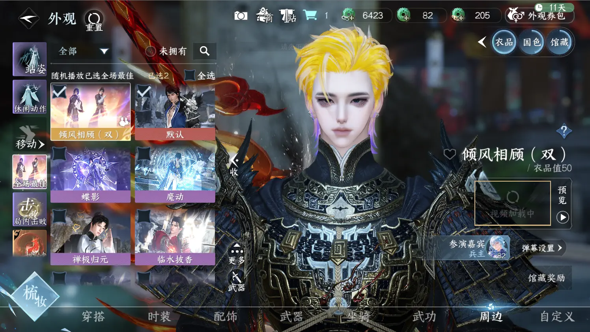Tick the 临水披香 card checkbox
The image size is (590, 332).
coord(144,216)
